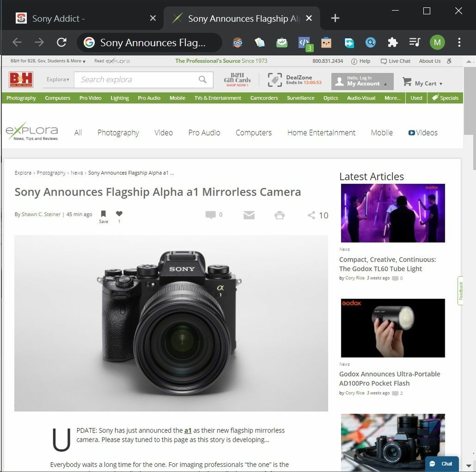Select Video in explora navigation
This screenshot has width=476, height=472.
[x=163, y=132]
